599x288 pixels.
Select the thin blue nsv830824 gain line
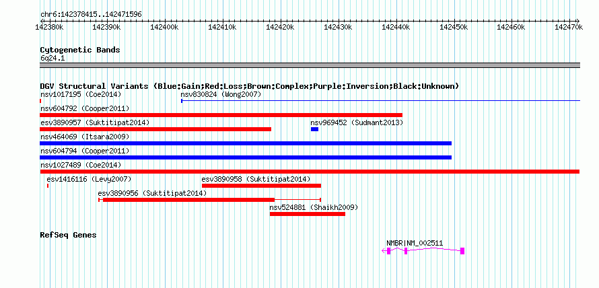[380, 101]
